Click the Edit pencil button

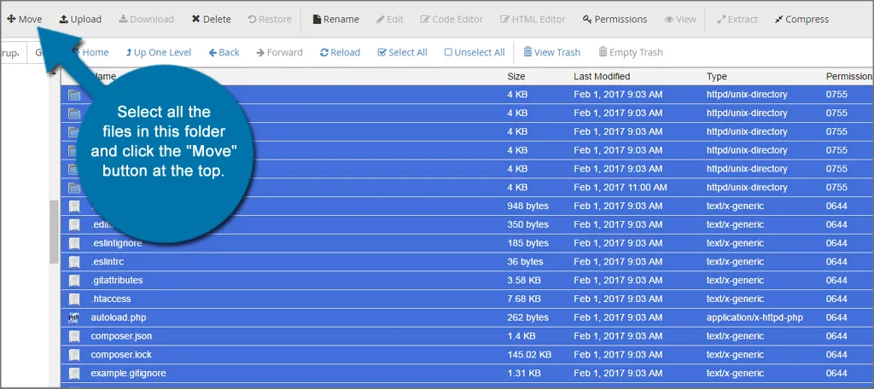click(x=389, y=20)
